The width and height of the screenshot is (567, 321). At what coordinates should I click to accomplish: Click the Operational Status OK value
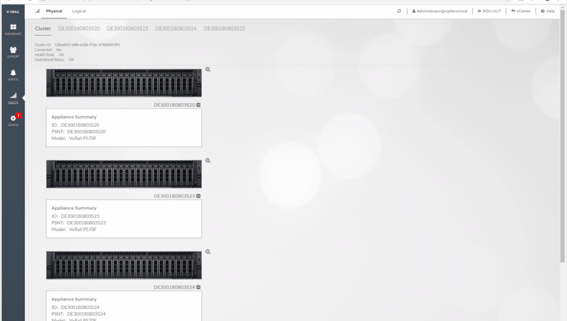coord(71,60)
